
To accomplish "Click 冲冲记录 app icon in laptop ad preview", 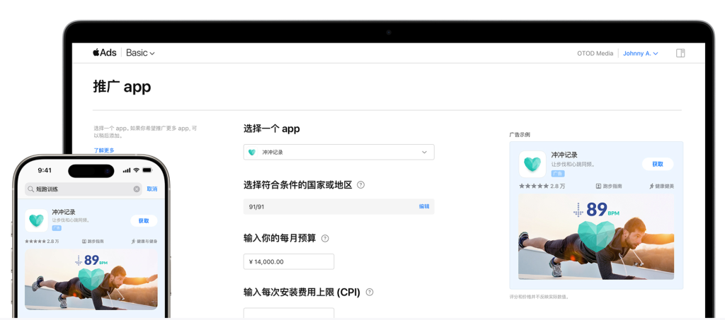I will point(532,164).
